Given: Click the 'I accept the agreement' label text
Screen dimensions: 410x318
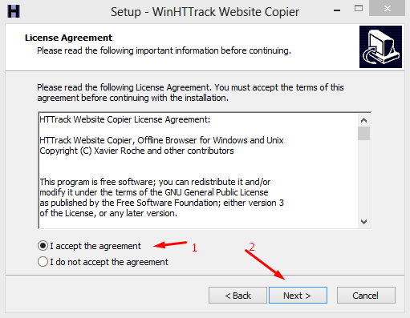Looking at the screenshot, I should (95, 246).
